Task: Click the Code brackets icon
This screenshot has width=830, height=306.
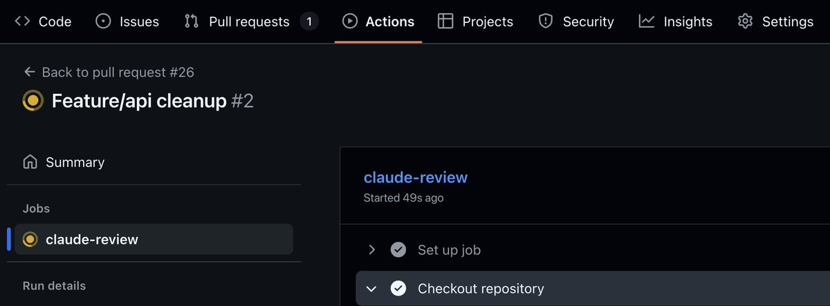Action: 22,21
